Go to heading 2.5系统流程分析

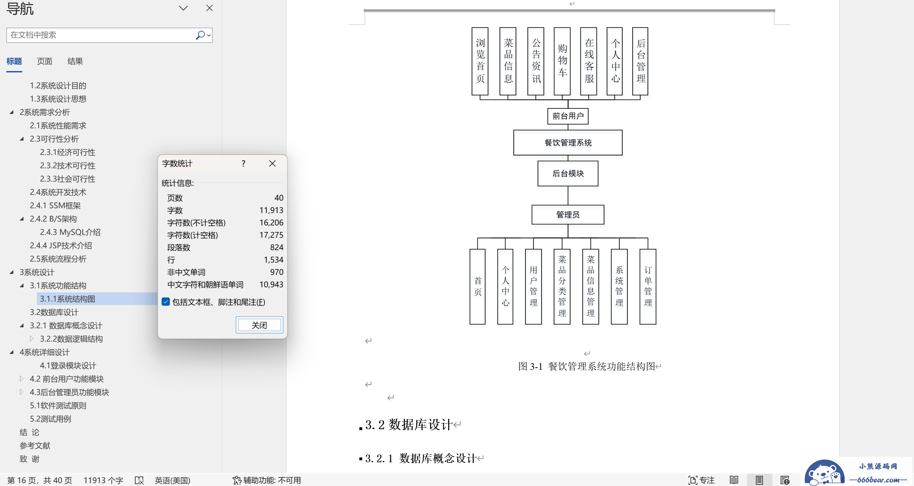tap(58, 259)
